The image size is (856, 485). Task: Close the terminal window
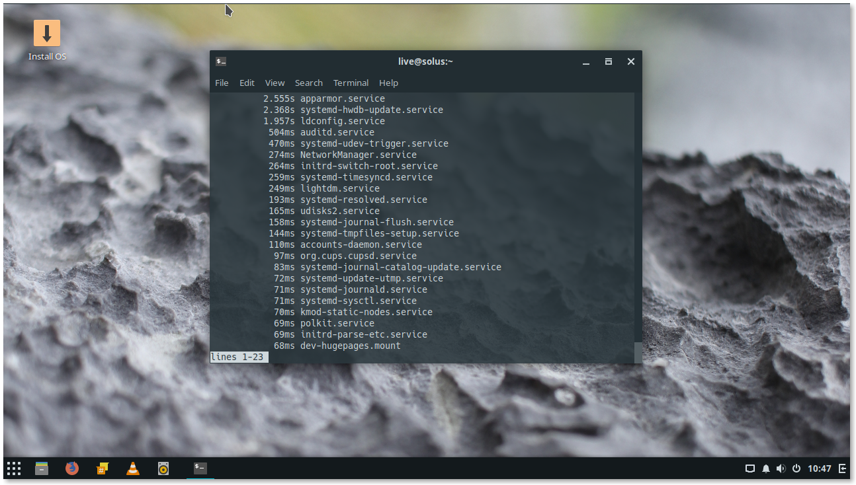pyautogui.click(x=631, y=61)
